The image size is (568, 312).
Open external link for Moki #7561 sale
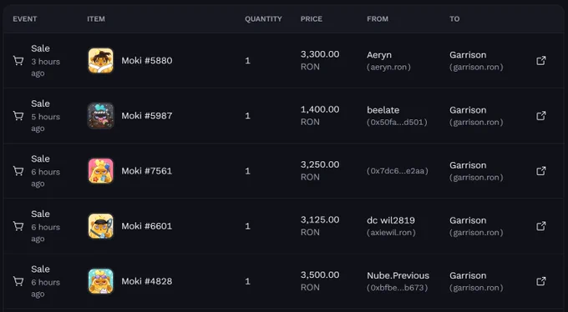pyautogui.click(x=540, y=171)
